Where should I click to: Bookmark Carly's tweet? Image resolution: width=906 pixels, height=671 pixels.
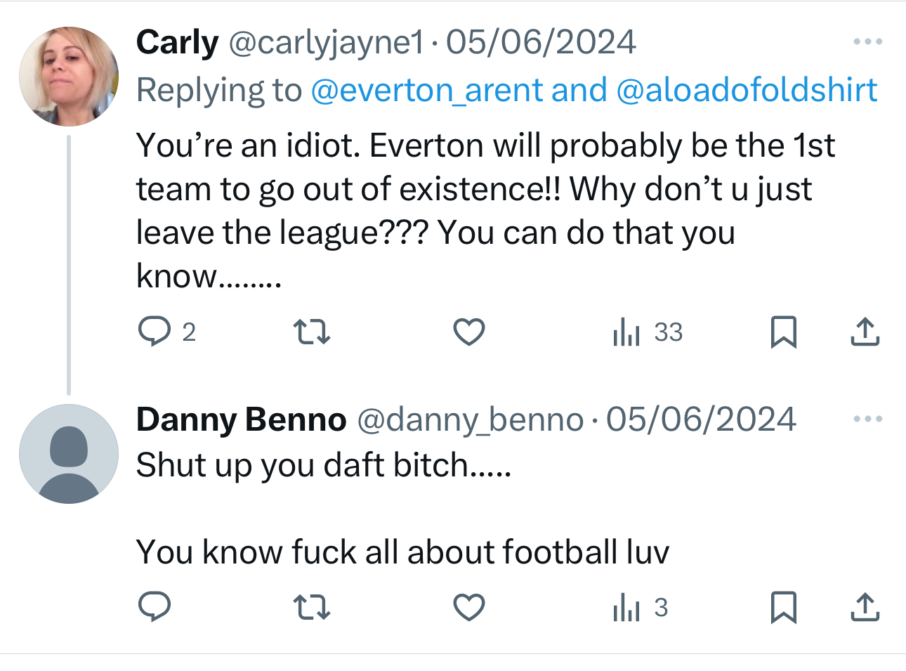783,332
